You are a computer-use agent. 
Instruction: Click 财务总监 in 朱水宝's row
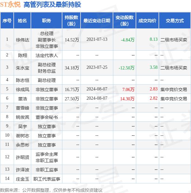pos(47,71)
